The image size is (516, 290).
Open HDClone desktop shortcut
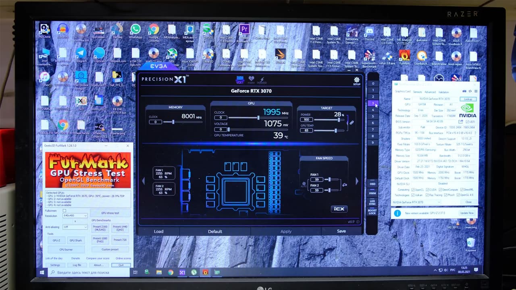45,31
